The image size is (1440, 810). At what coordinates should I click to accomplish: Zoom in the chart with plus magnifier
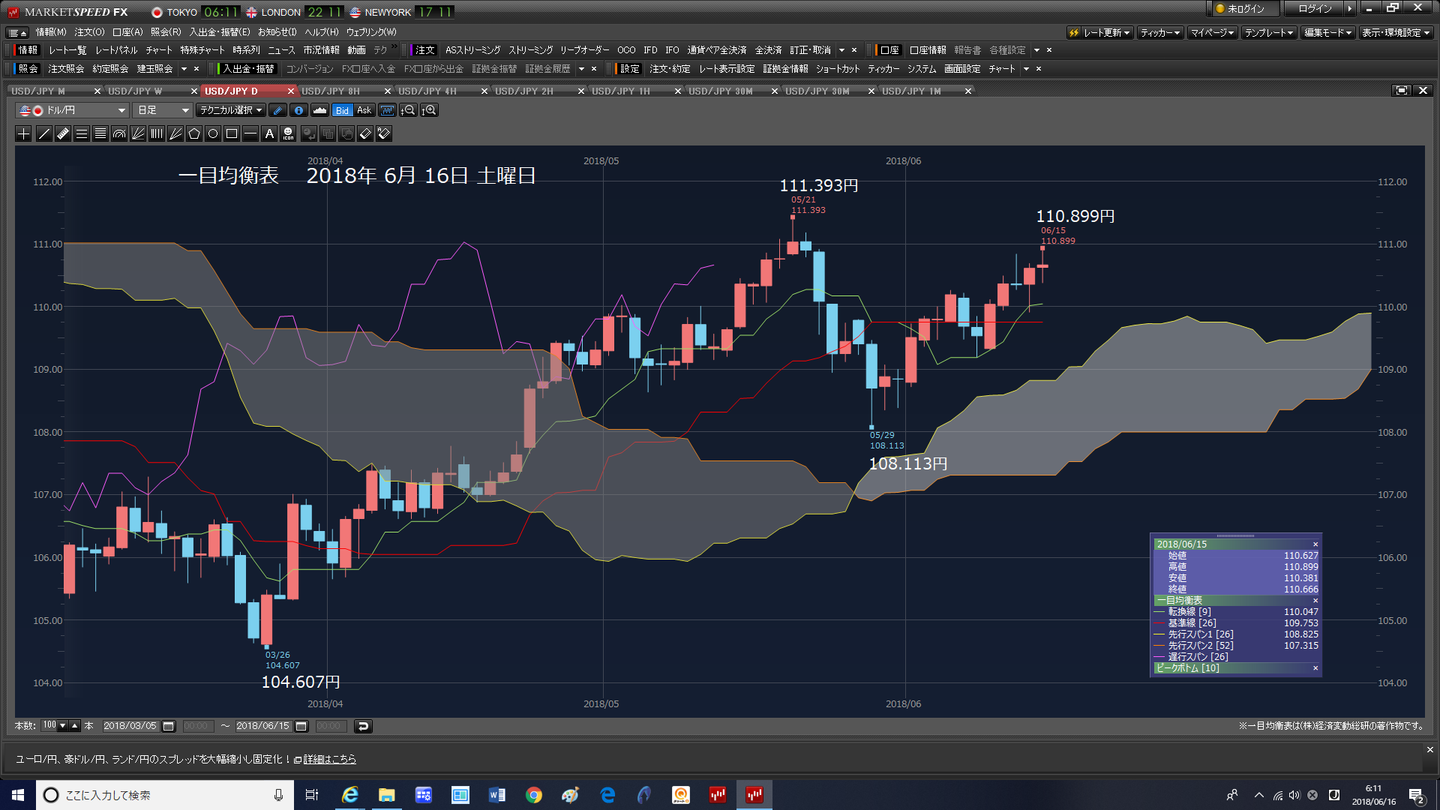click(429, 110)
